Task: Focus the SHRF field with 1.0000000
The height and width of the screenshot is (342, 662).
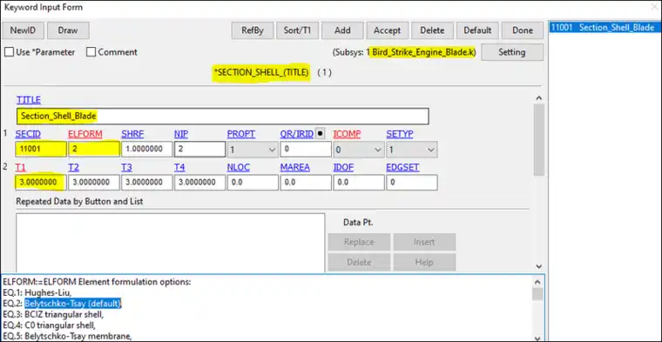Action: [x=147, y=150]
